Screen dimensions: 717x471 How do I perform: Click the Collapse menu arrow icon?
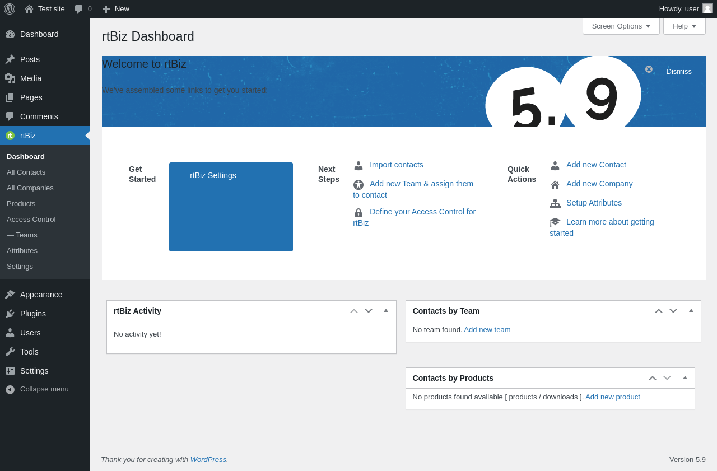(x=10, y=389)
